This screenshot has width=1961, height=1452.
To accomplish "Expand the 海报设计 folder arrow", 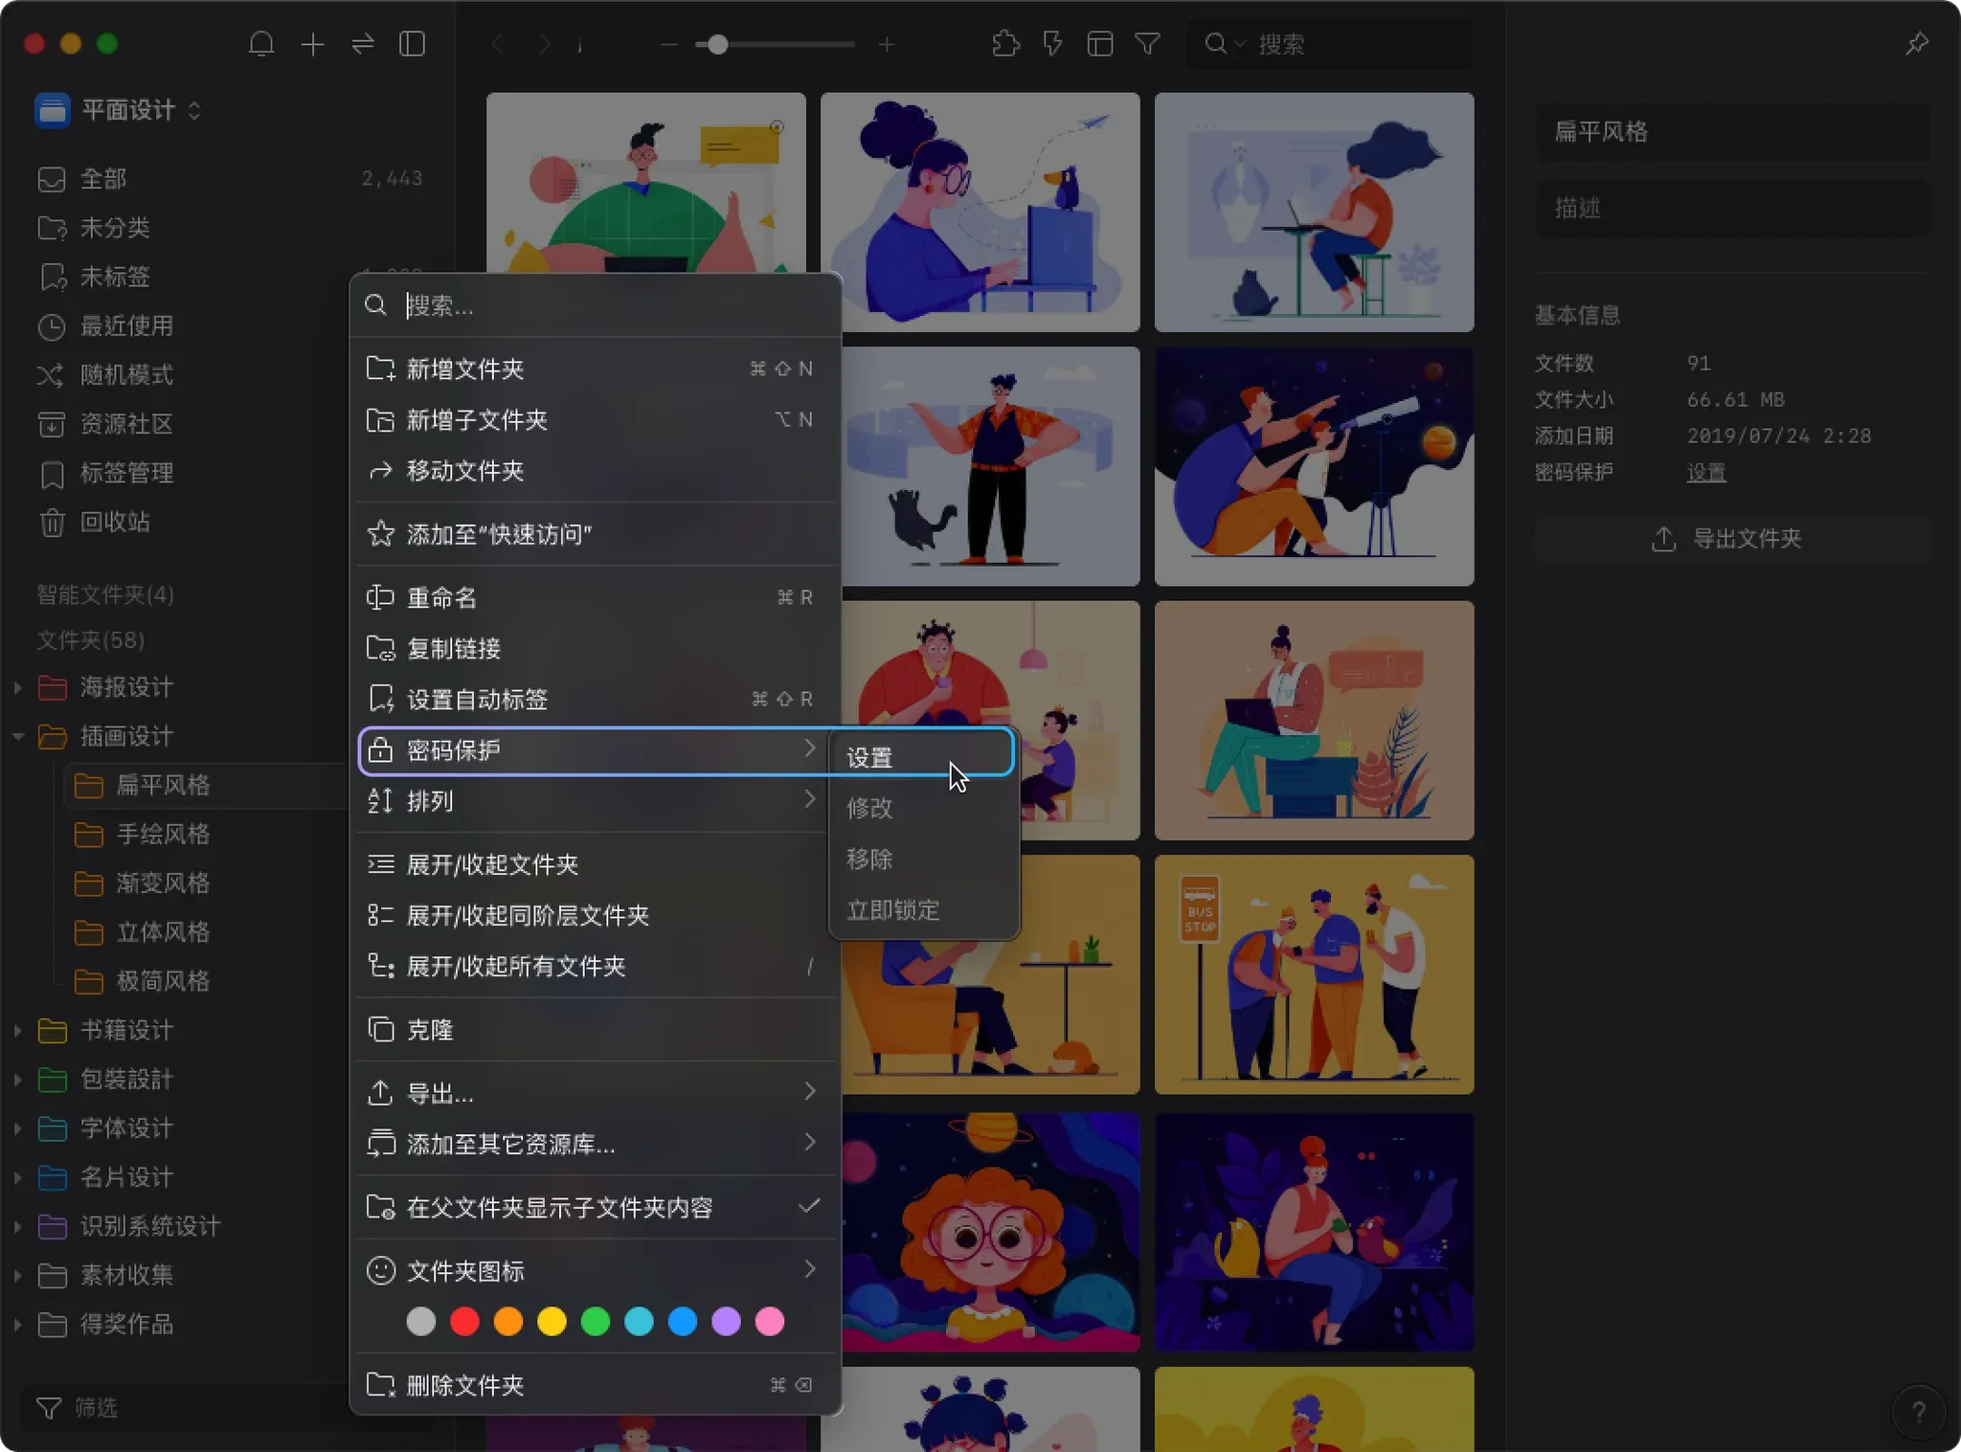I will coord(18,687).
